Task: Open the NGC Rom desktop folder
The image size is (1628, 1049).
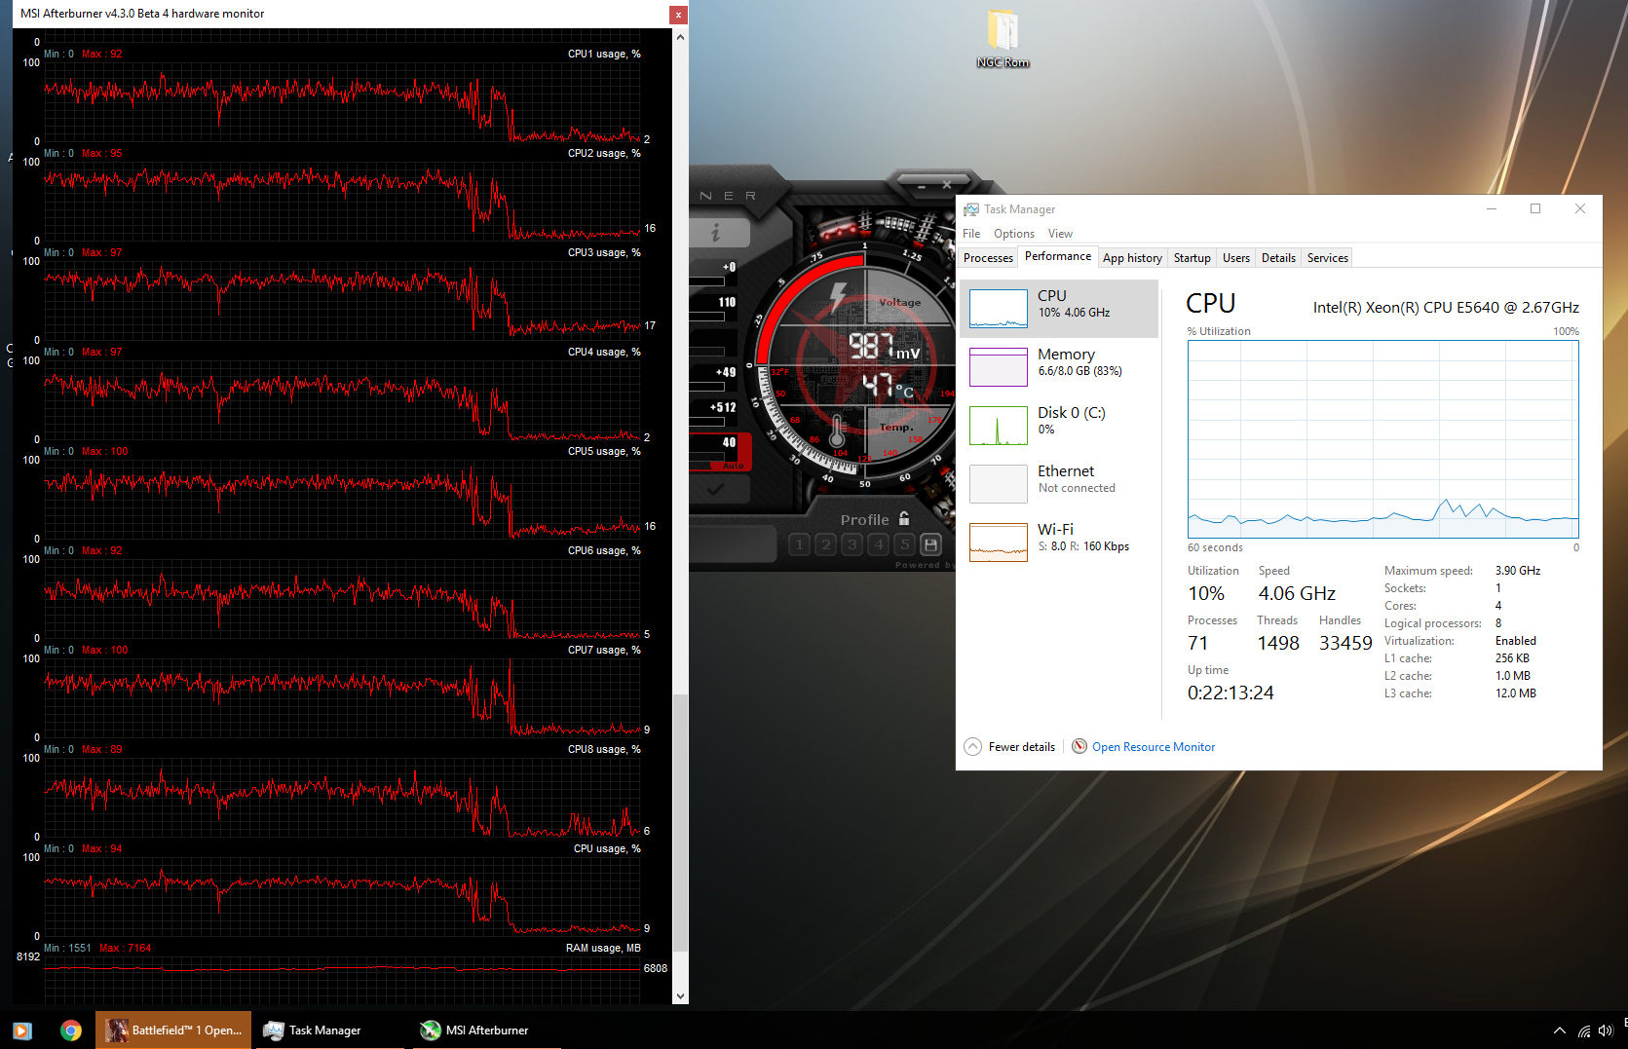Action: click(x=1003, y=40)
